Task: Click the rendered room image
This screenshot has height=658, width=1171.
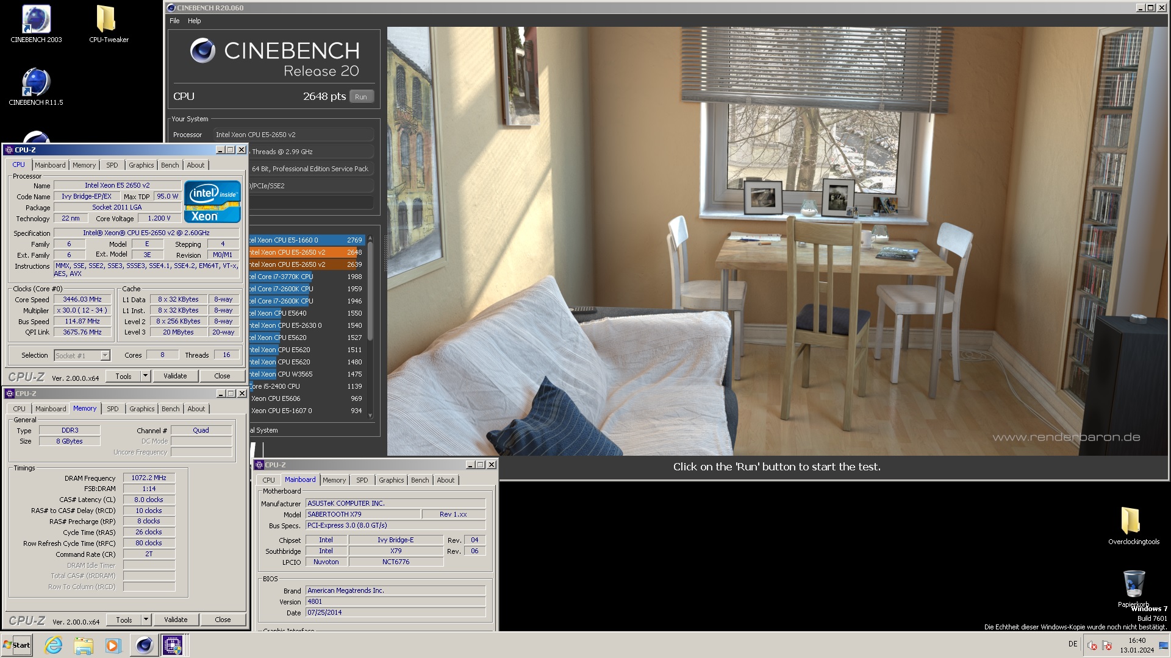Action: coord(777,241)
